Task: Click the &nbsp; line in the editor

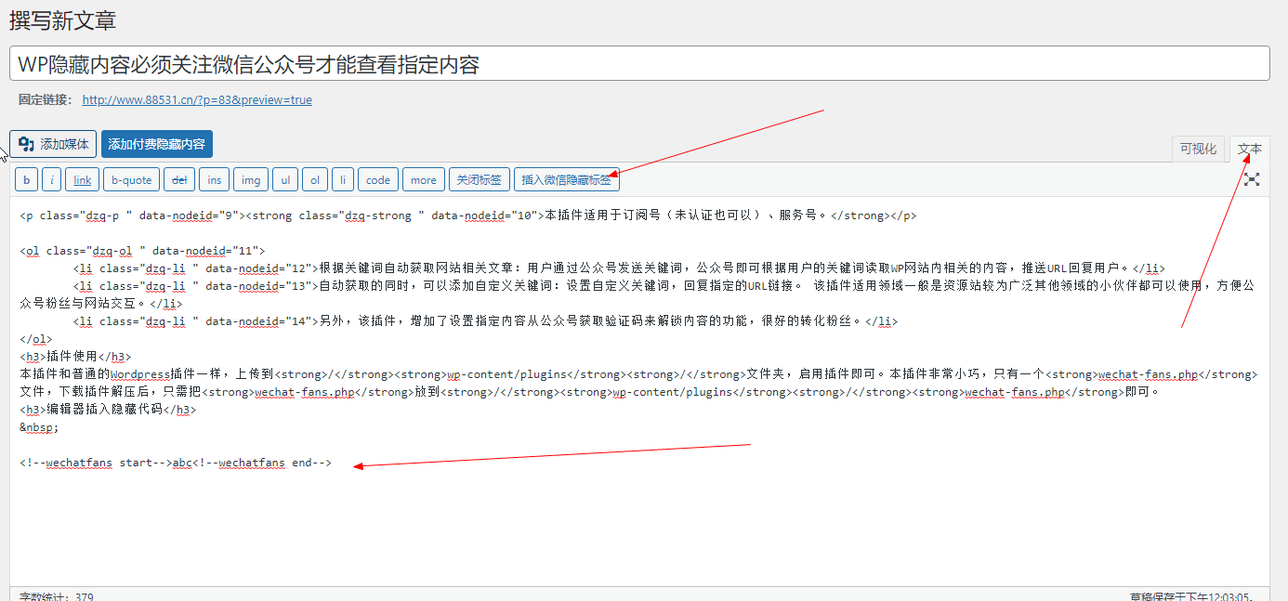Action: coord(39,427)
